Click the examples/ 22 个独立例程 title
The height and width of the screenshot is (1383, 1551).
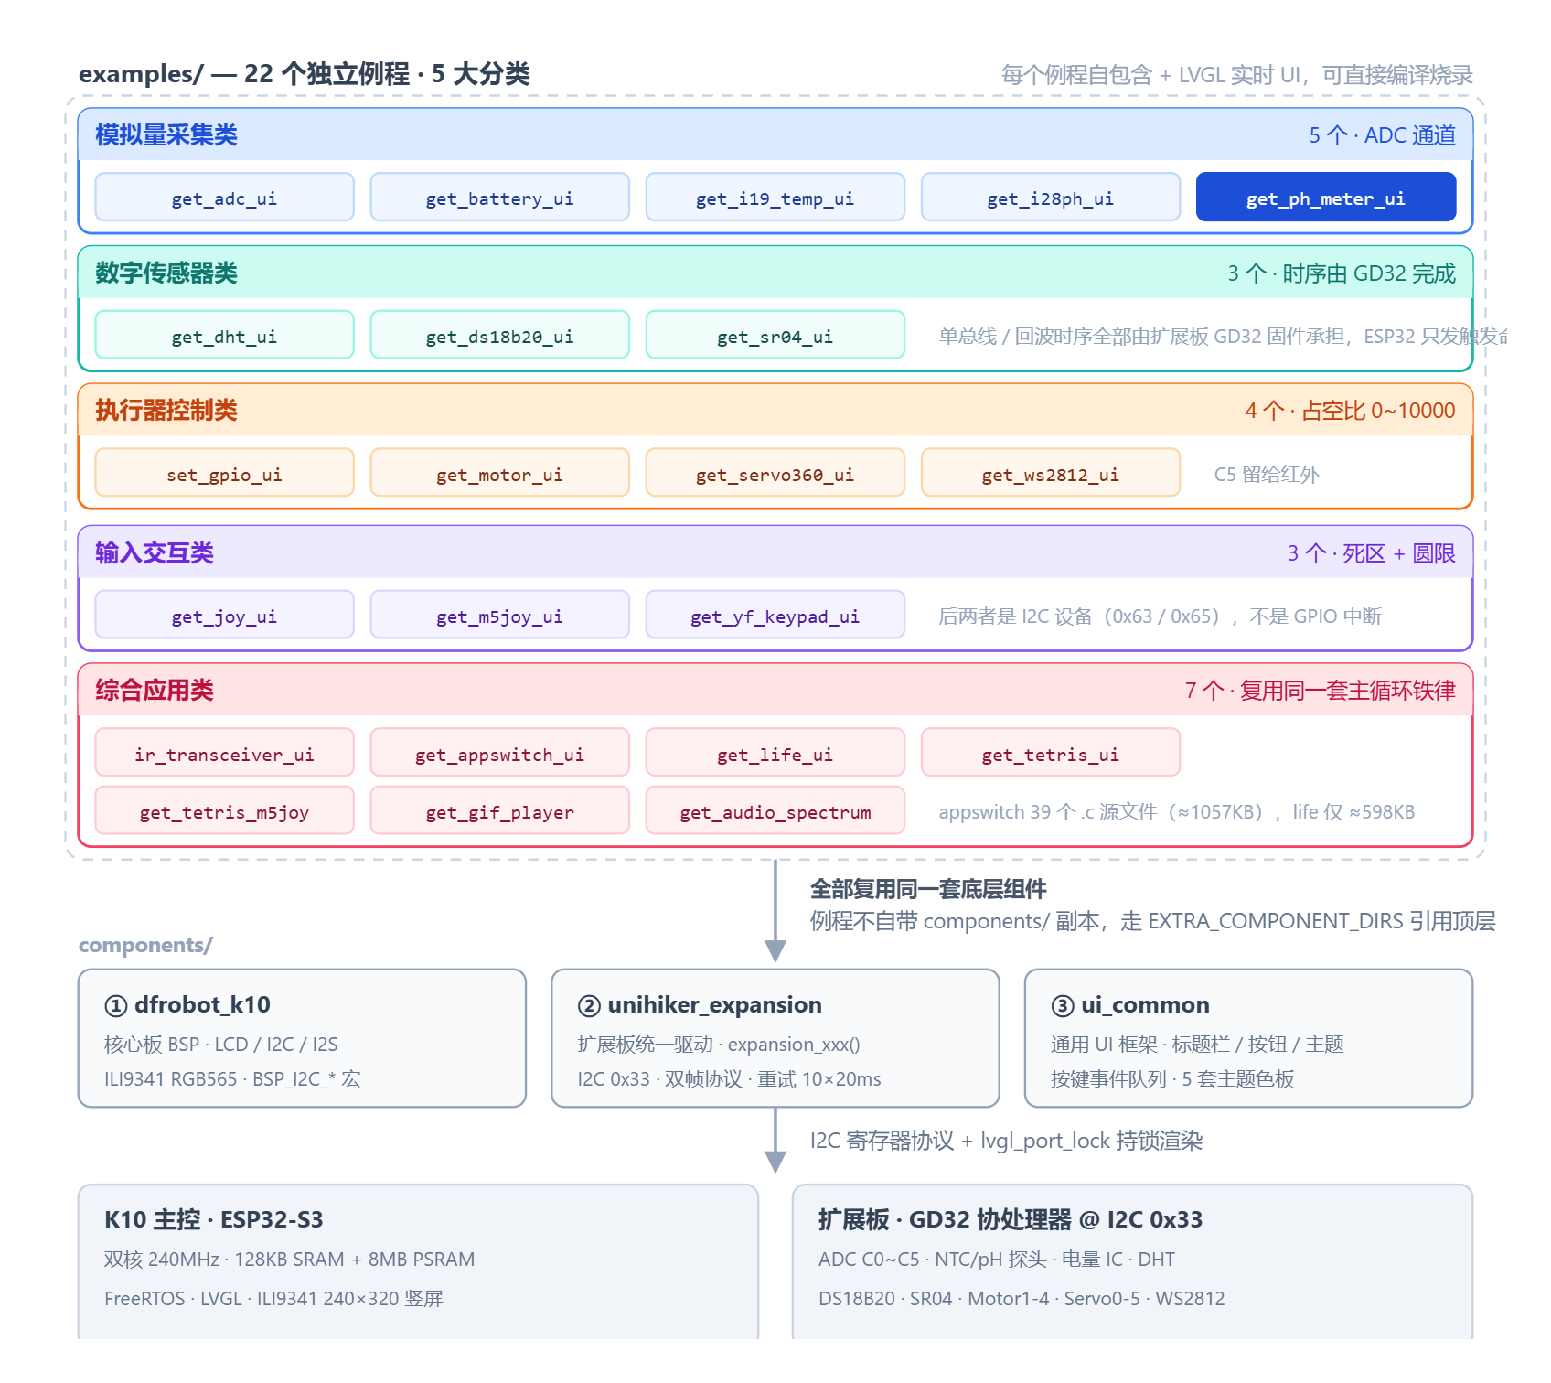[x=305, y=73]
